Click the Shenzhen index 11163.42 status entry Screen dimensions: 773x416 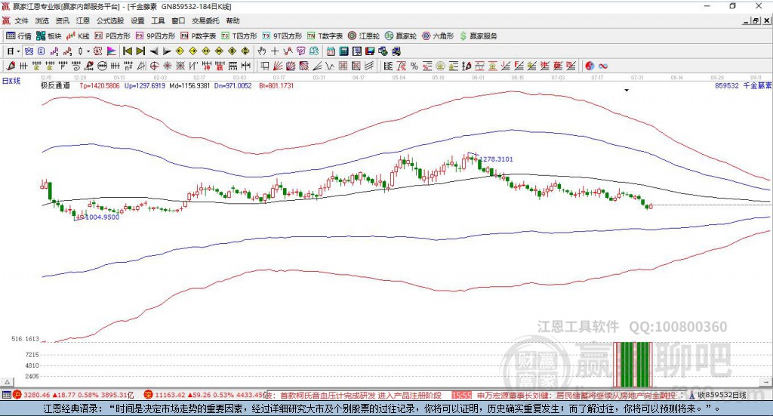point(205,395)
